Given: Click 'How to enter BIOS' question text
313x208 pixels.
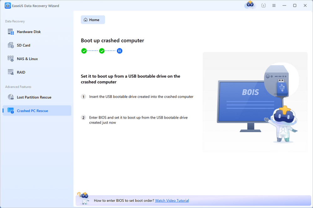Looking at the screenshot, I should click(124, 201).
